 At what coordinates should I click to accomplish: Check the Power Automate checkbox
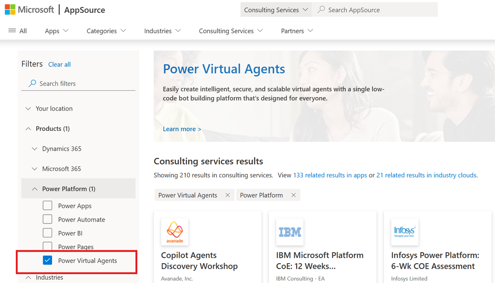pos(47,219)
